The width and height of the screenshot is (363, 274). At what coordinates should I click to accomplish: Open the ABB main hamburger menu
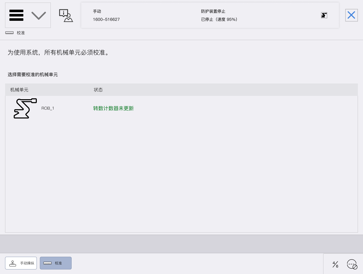pos(16,15)
